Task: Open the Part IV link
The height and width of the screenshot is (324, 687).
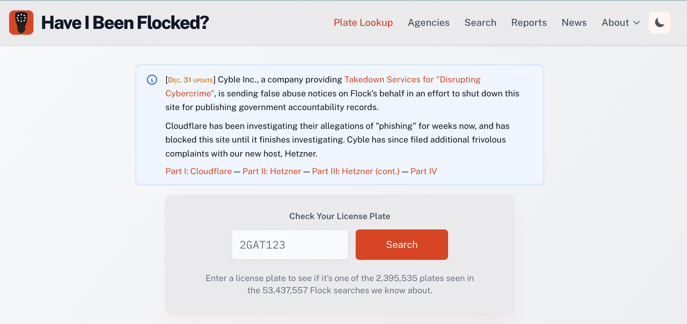Action: tap(423, 171)
